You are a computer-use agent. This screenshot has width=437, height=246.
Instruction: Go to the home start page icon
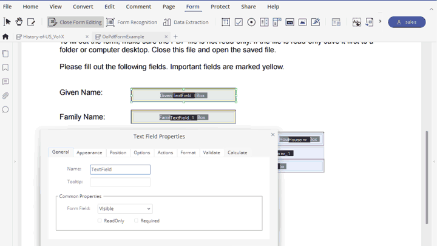[5, 36]
